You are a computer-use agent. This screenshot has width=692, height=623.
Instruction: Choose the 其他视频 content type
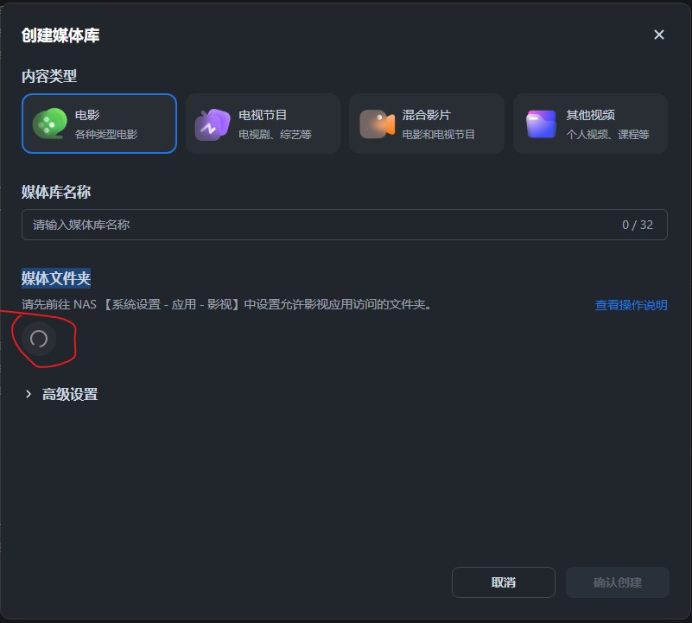590,123
